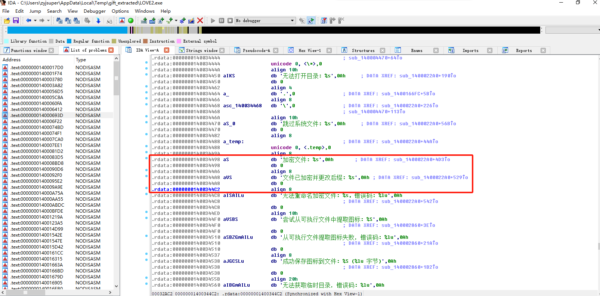Click the green 's' string-type icon
The height and width of the screenshot is (296, 600).
[170, 21]
